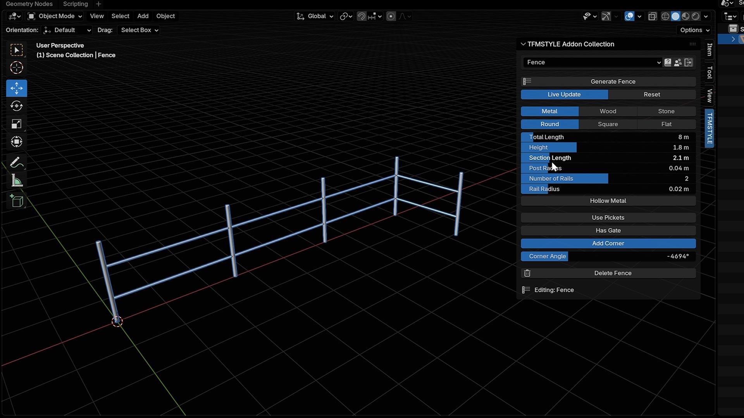
Task: Activate the Rotate tool
Action: point(16,106)
